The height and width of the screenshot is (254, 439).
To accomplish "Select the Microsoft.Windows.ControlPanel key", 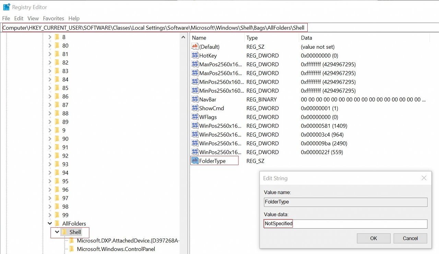I will pos(116,249).
